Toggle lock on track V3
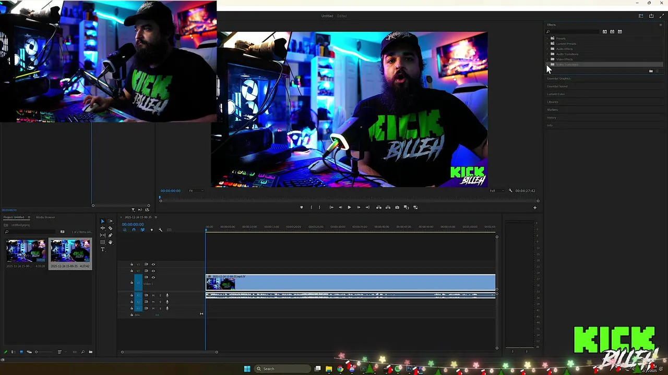Viewport: 668px width, 375px height. [x=132, y=265]
